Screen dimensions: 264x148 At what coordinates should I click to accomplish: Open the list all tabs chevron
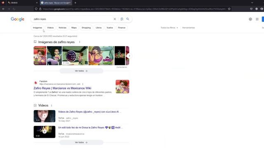point(252,3)
